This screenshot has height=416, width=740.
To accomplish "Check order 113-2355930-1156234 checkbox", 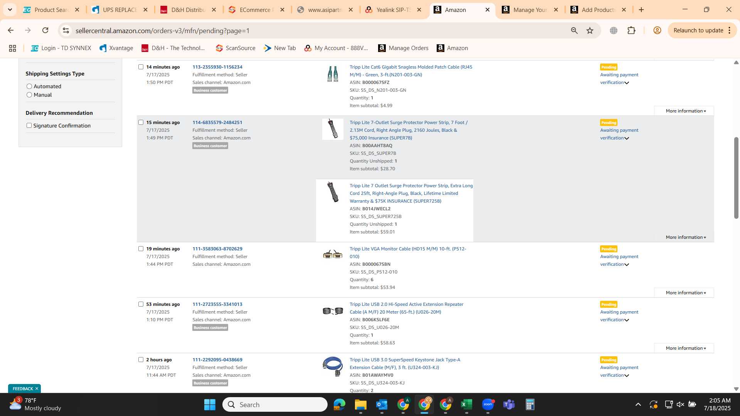I will (x=141, y=67).
